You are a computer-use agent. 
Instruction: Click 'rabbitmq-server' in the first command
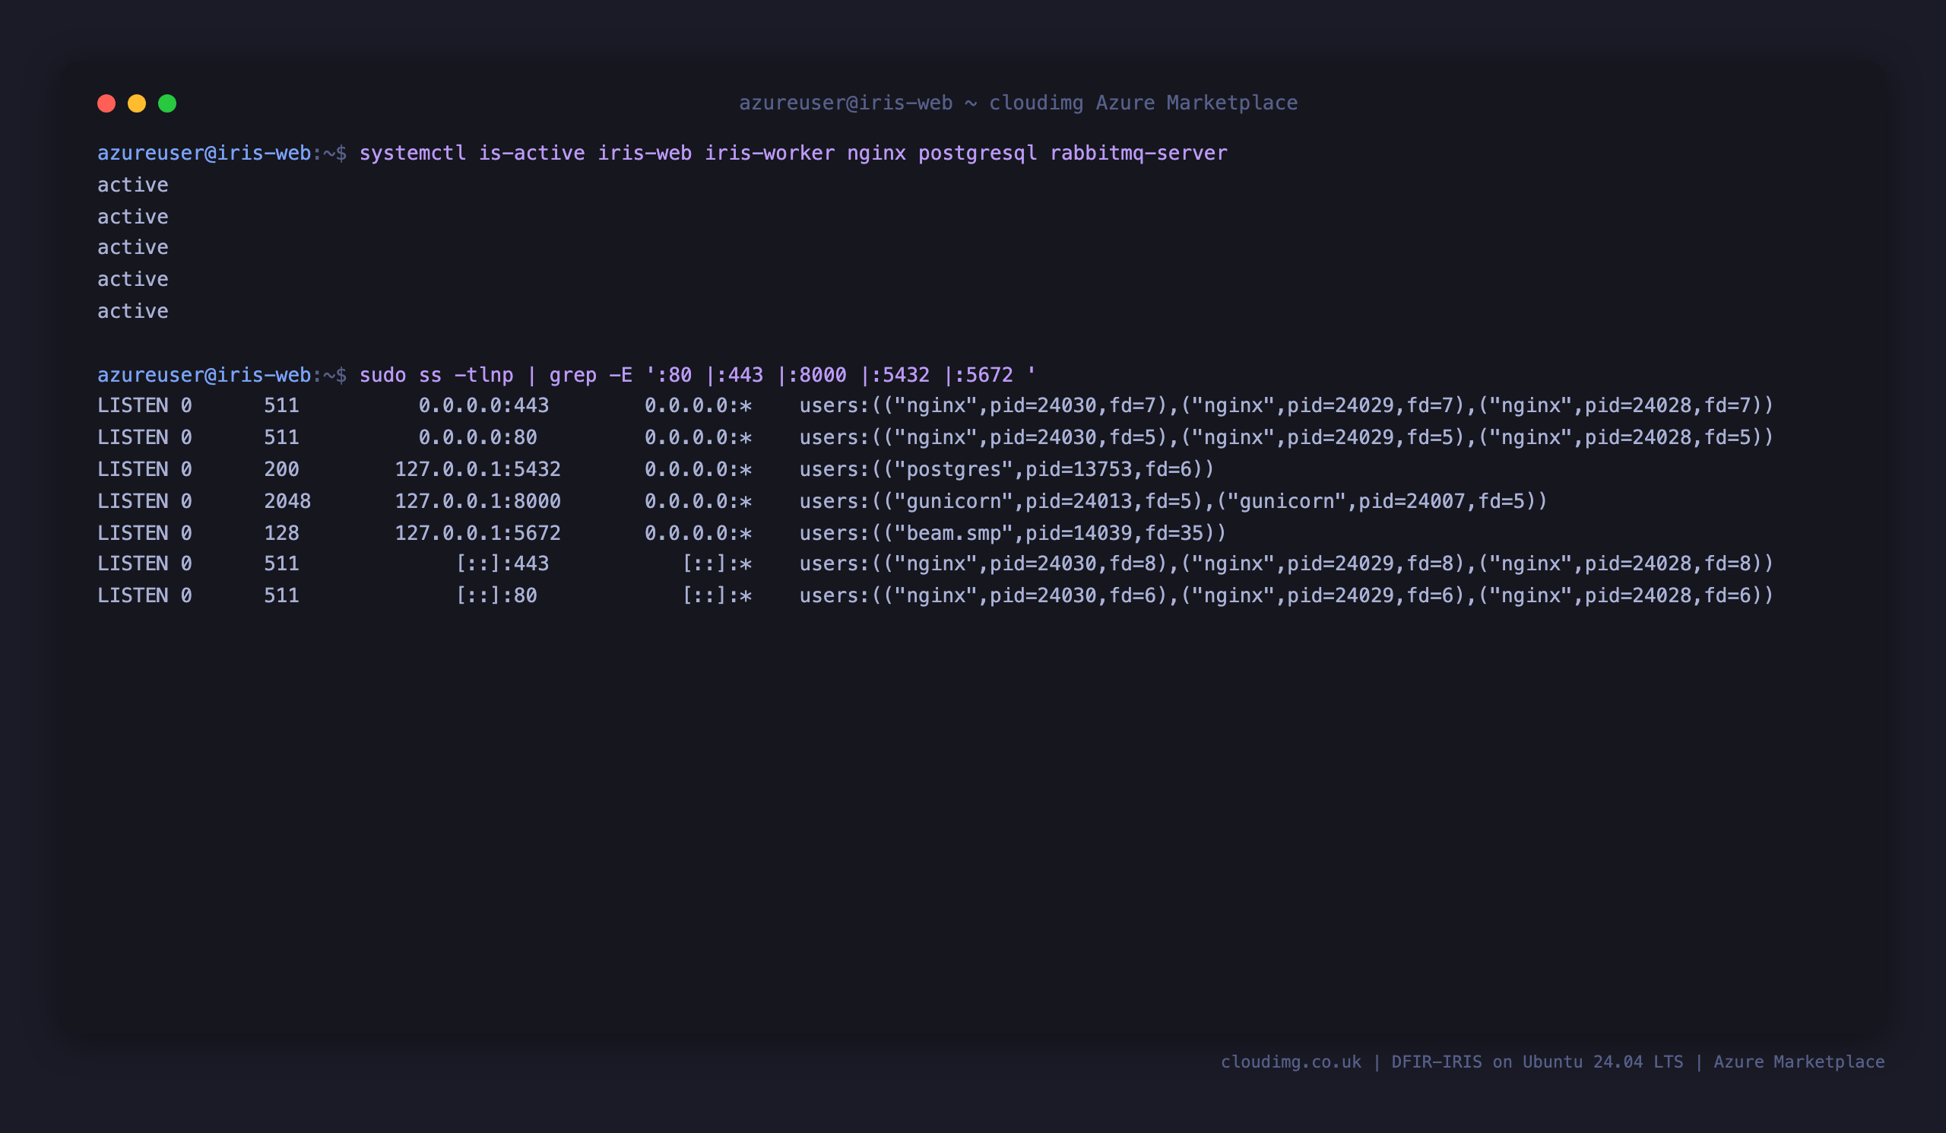1138,153
